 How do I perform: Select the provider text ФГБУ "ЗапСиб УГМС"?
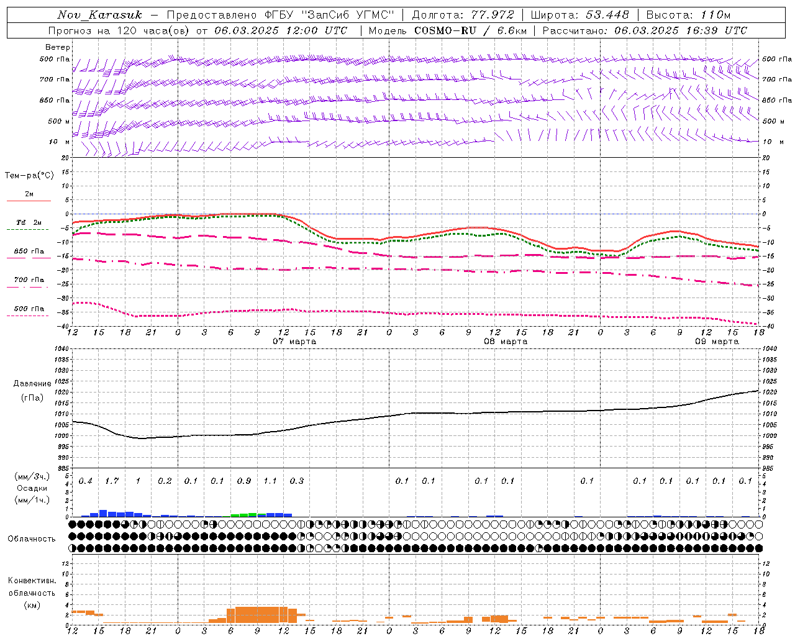(329, 15)
